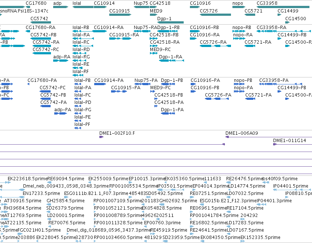Select the CG42518 gene label
Screen dimensions: 312x243
pos(160,3)
